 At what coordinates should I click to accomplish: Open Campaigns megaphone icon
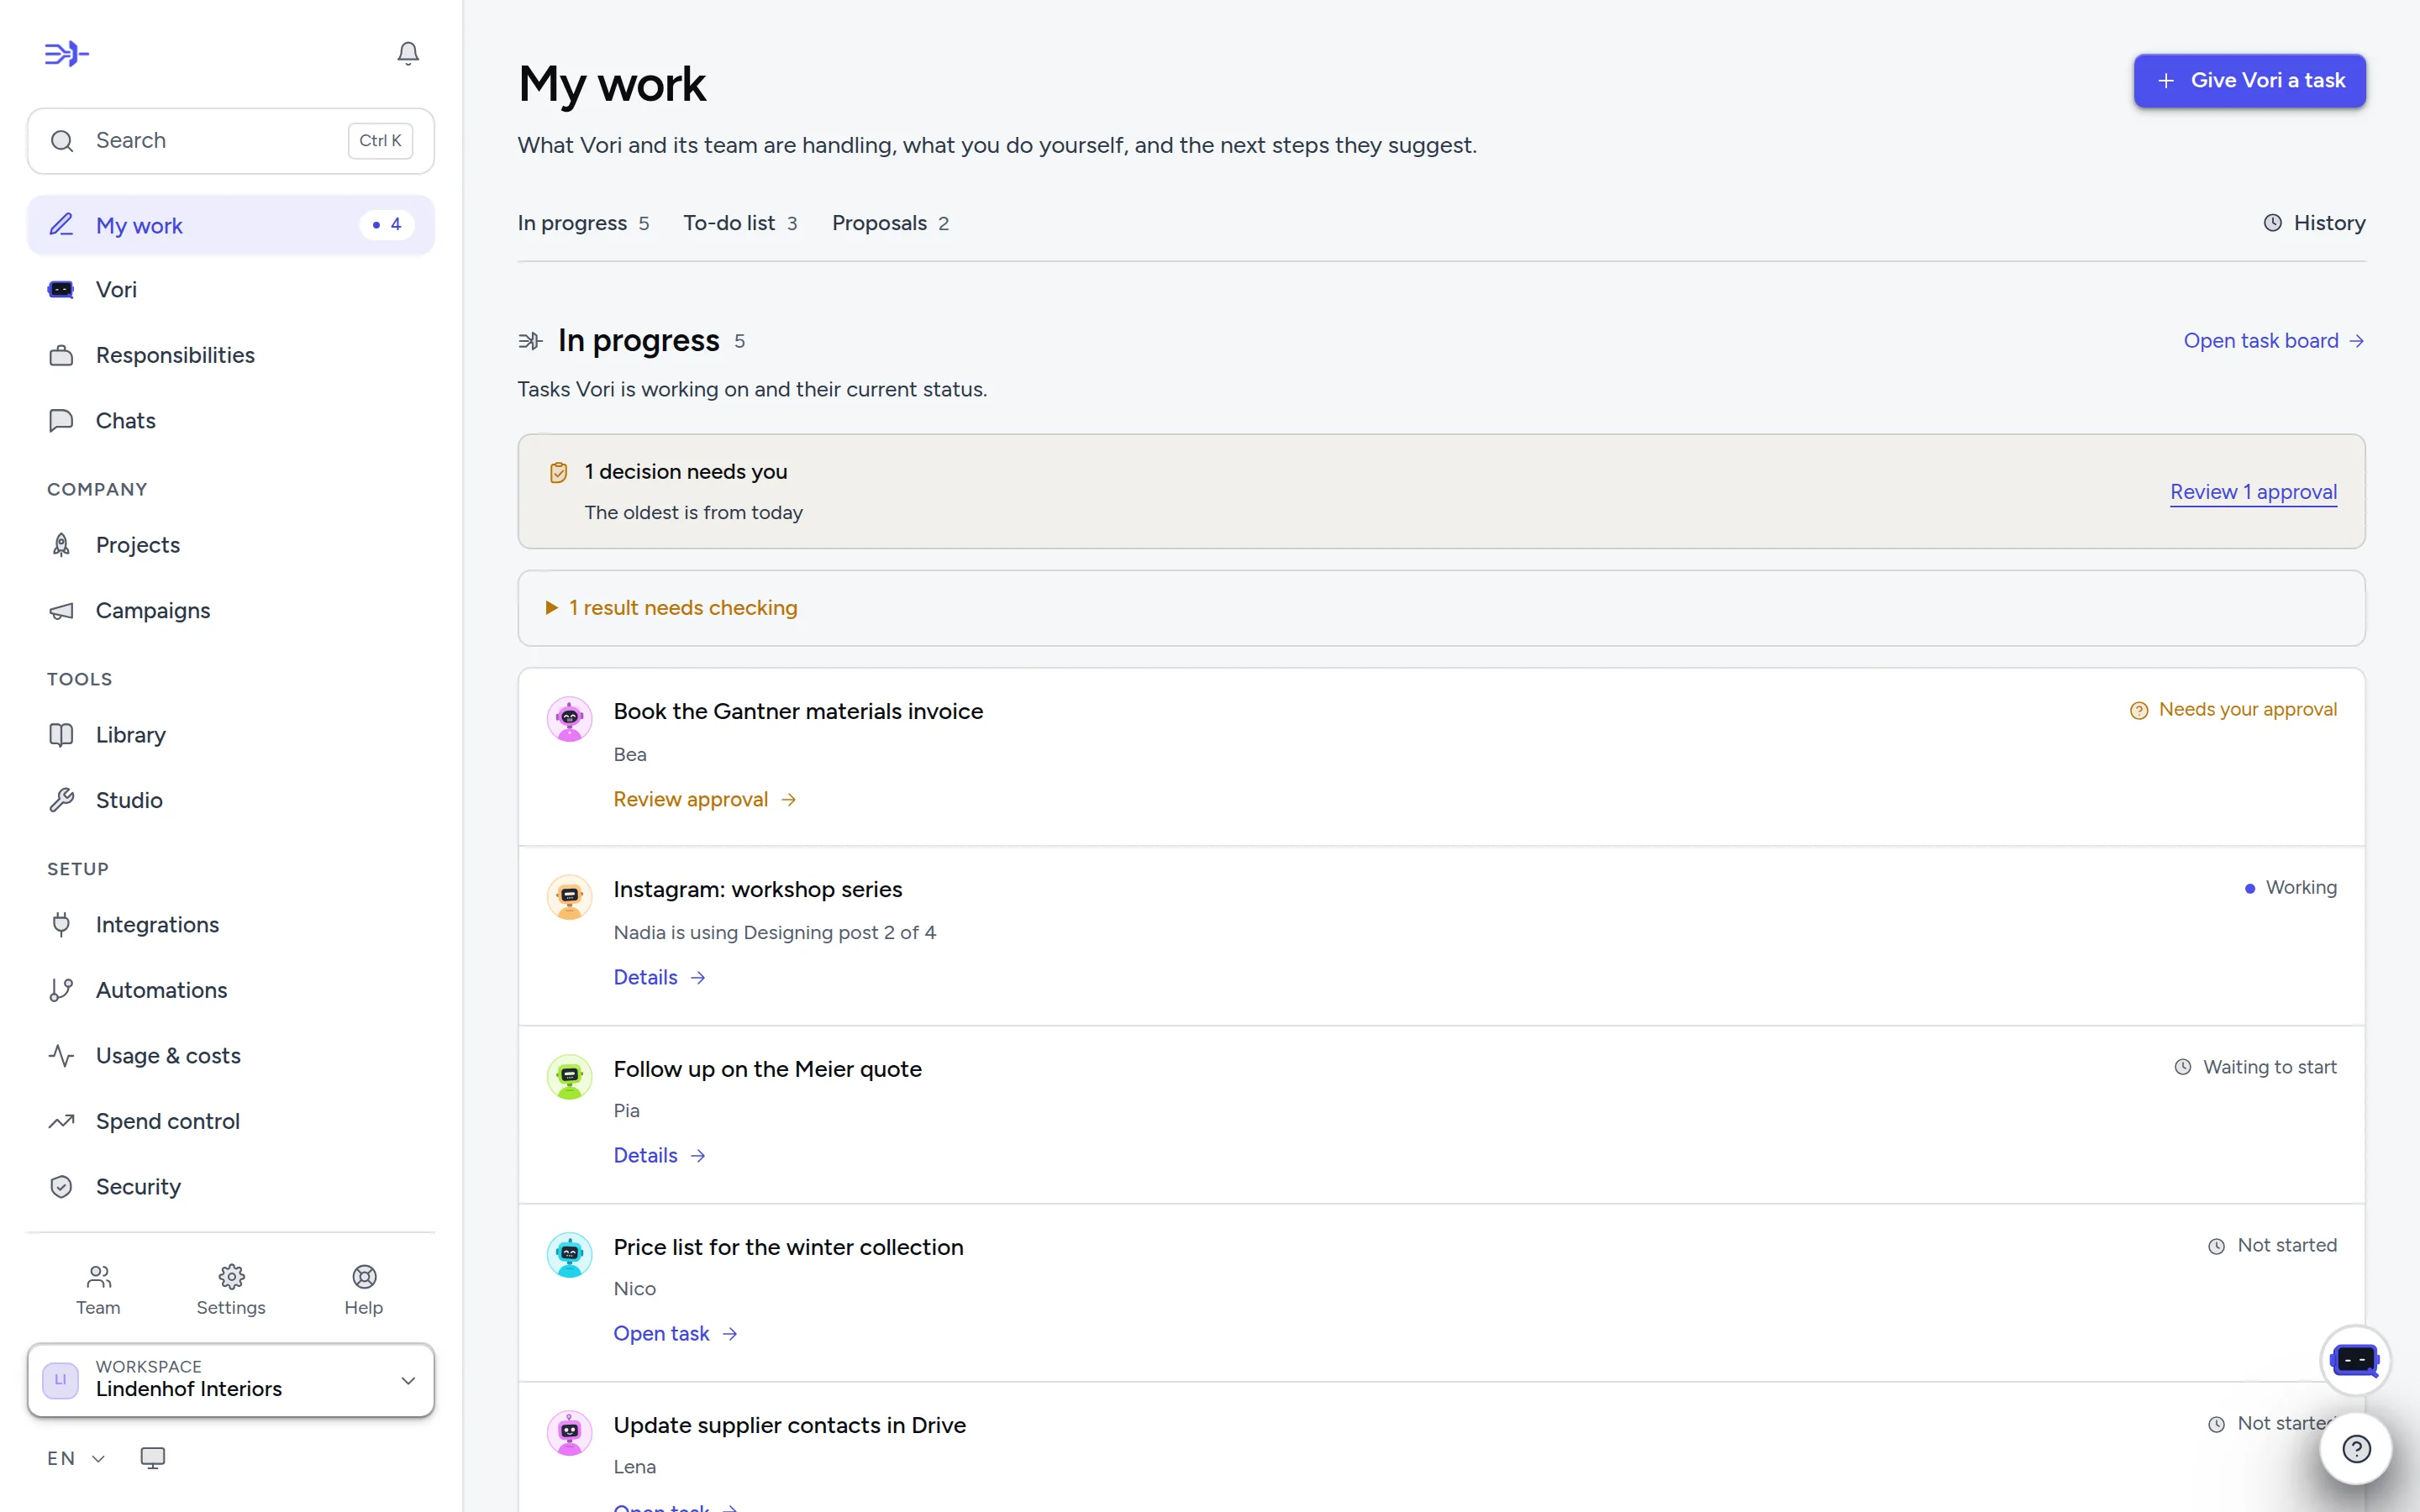tap(61, 610)
